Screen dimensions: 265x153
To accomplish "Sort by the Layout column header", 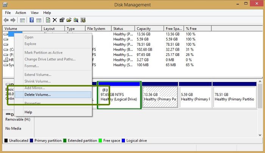I will [53, 28].
